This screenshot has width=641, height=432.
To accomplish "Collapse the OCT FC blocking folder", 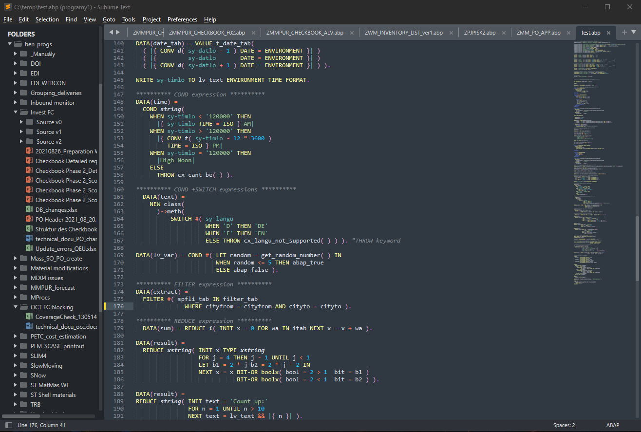I will (16, 307).
